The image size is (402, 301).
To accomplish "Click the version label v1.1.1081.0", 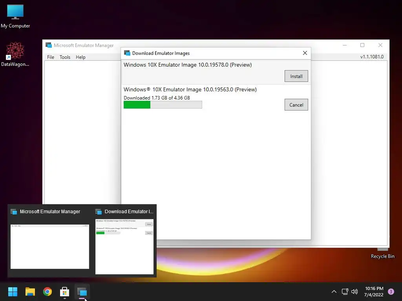I will coord(372,56).
